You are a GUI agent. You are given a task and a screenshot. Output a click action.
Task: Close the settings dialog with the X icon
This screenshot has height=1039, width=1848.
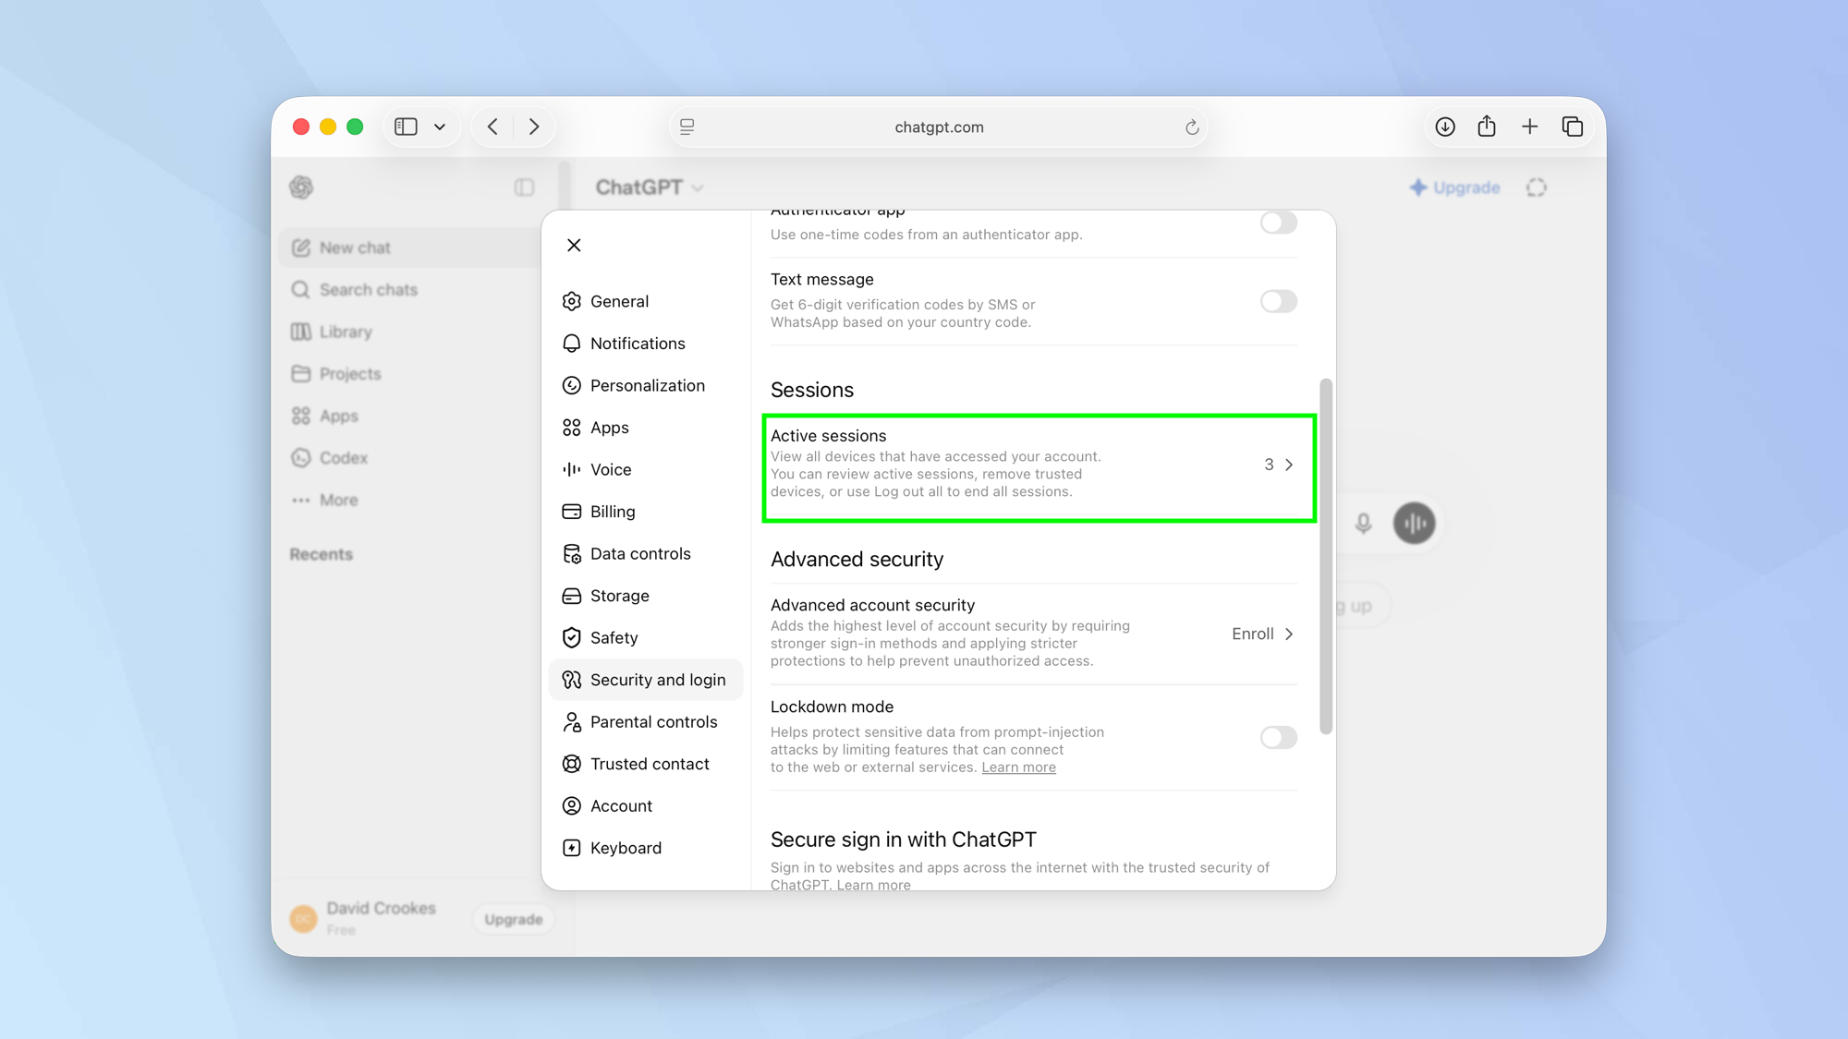[x=574, y=245]
